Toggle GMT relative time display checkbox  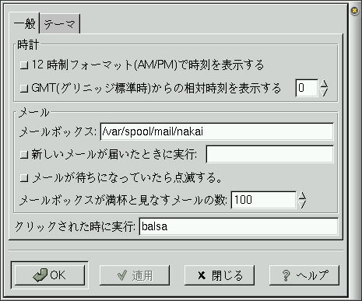(24, 89)
